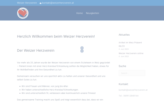This screenshot has height=102, width=164.
Task: Click the '4. Juni 2023' date under Weiz Präsent article
Action: click(124, 49)
